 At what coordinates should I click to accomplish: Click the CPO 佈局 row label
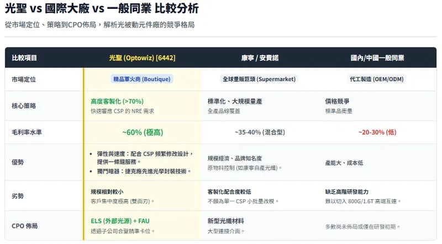point(24,226)
